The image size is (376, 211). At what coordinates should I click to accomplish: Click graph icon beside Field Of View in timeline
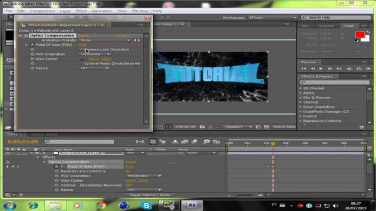[63, 166]
